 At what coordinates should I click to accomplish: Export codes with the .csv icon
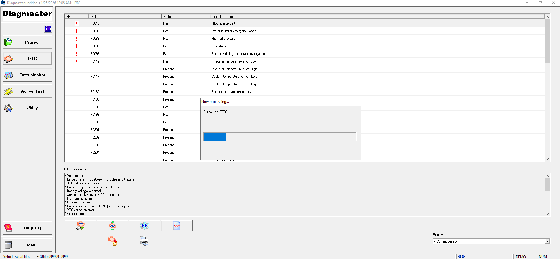point(177,226)
